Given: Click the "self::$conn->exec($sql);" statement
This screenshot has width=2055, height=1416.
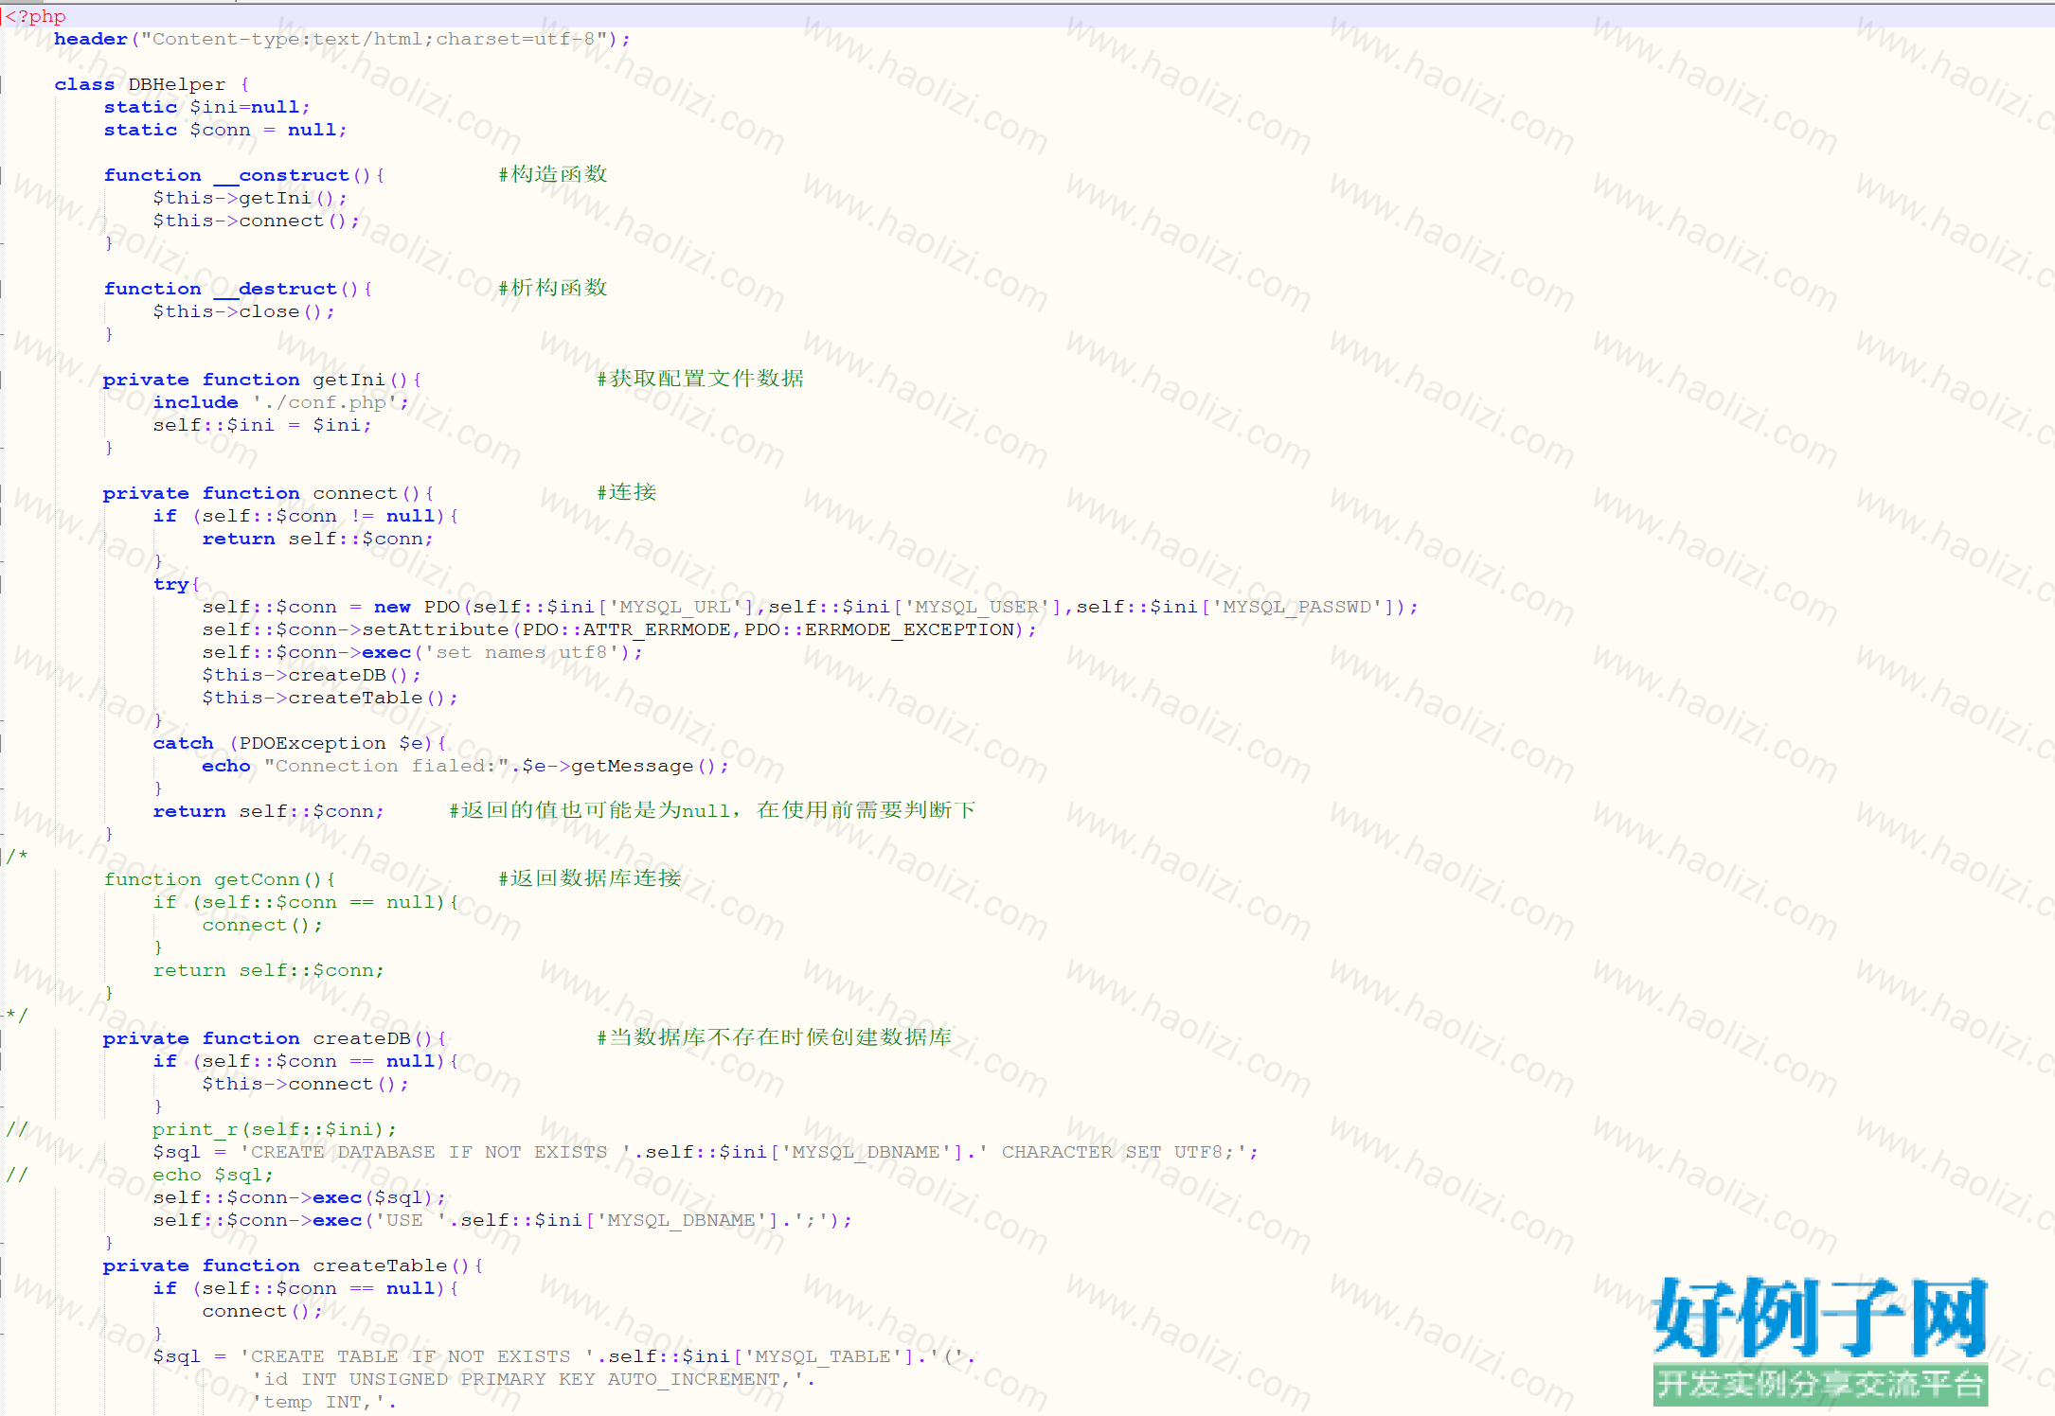Looking at the screenshot, I should click(299, 1197).
